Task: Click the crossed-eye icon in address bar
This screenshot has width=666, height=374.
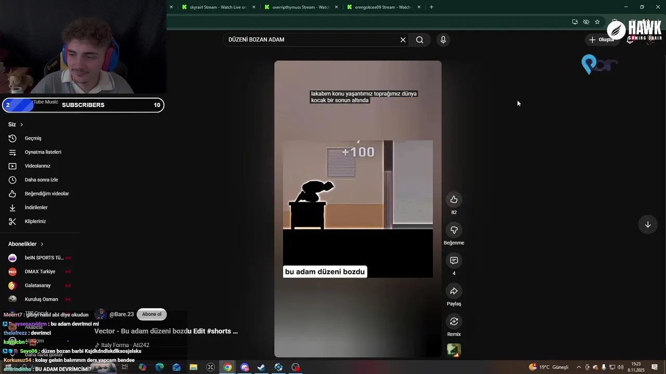Action: click(x=586, y=22)
